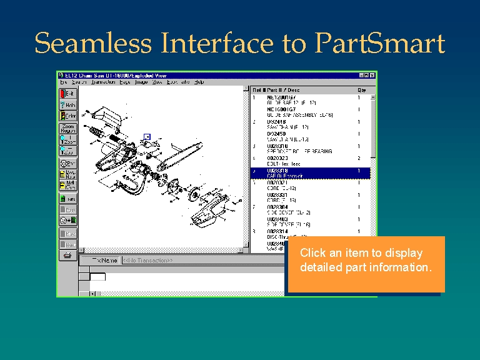Select highlighted part 0028318 cap row
Viewport: 480px width, 360px height.
coord(311,173)
